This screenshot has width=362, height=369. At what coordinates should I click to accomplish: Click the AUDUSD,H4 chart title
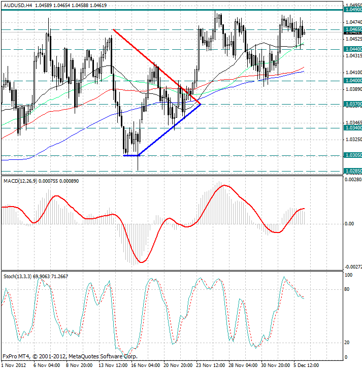point(18,5)
